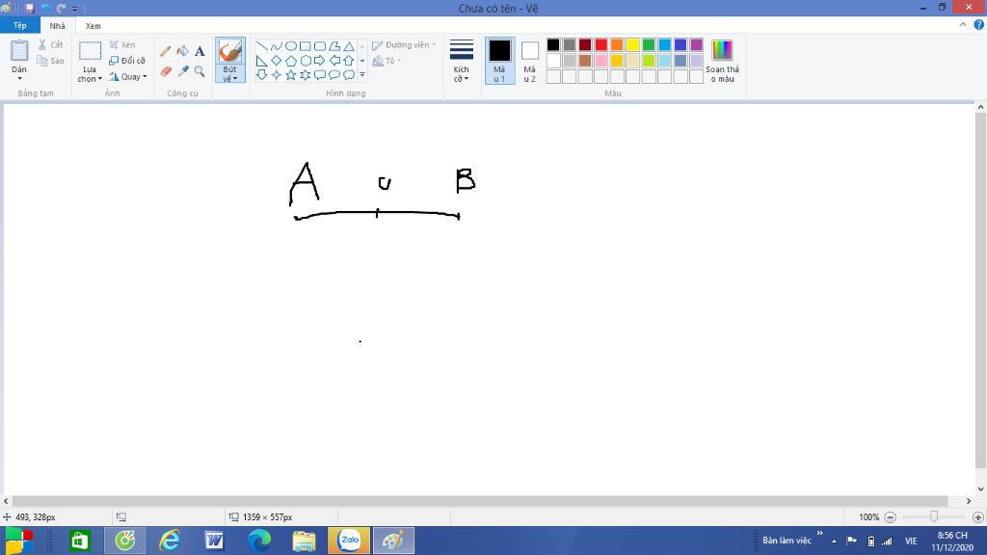Open the Kích cỡ size dropdown
987x555 pixels.
tap(462, 61)
